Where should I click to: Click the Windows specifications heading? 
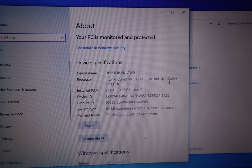pyautogui.click(x=103, y=153)
